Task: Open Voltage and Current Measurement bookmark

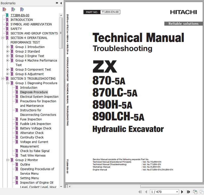Action: pyautogui.click(x=34, y=144)
